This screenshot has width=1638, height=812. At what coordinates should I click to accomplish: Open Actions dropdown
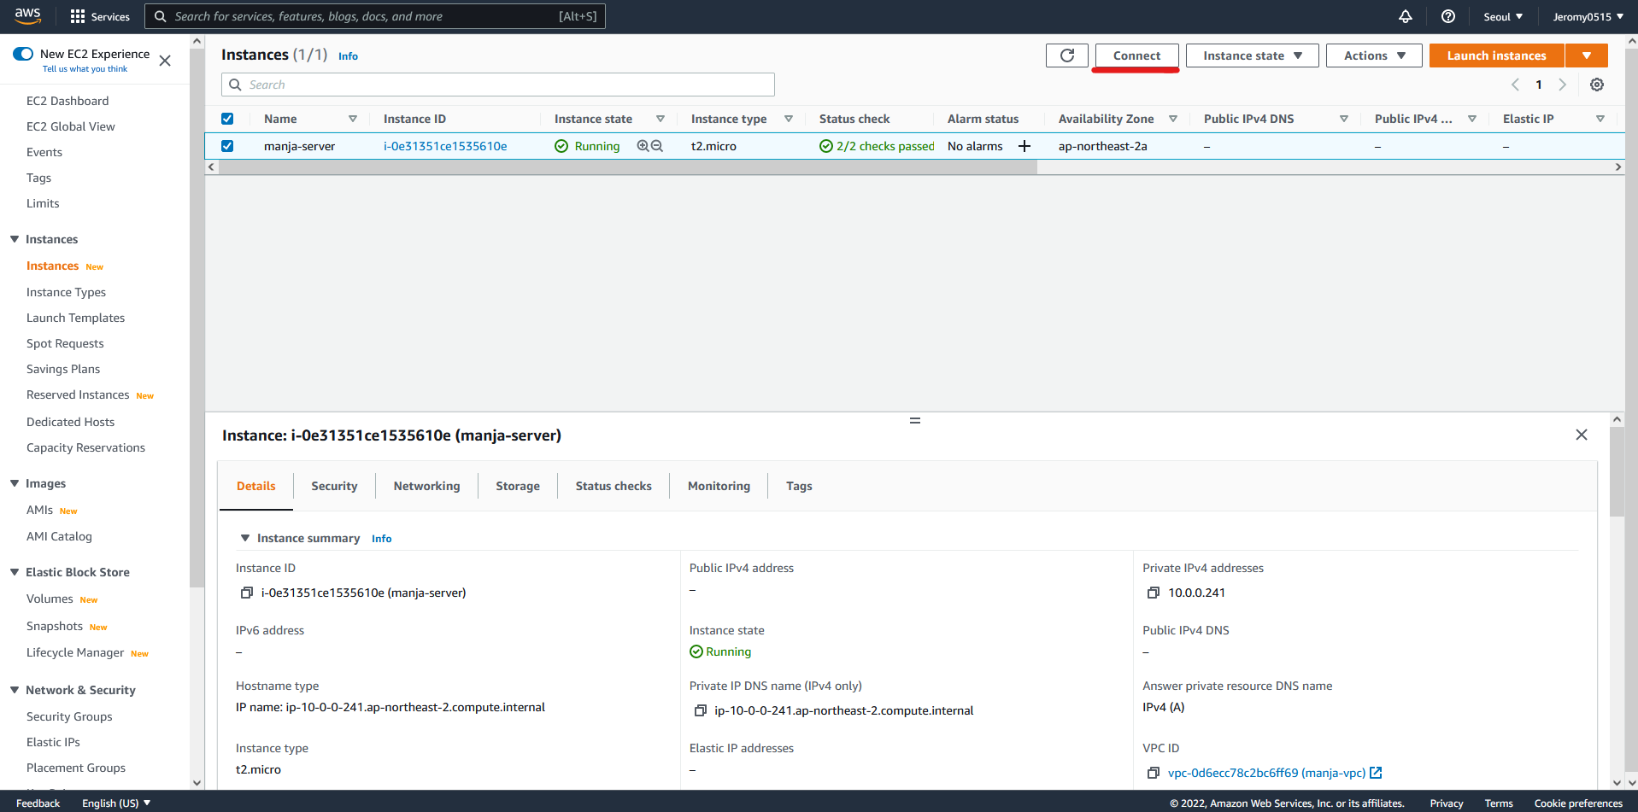pyautogui.click(x=1374, y=55)
